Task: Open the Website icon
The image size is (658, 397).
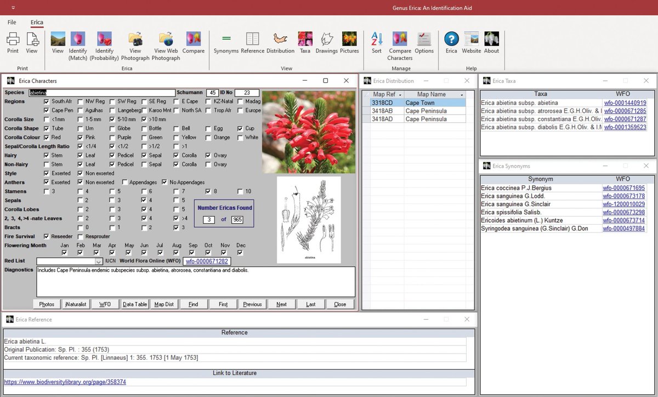Action: coord(471,39)
